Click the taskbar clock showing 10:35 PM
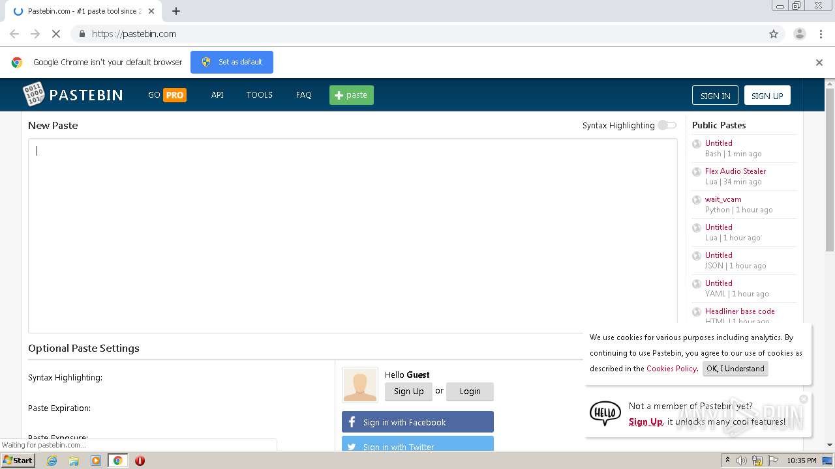The image size is (835, 469). [x=802, y=461]
